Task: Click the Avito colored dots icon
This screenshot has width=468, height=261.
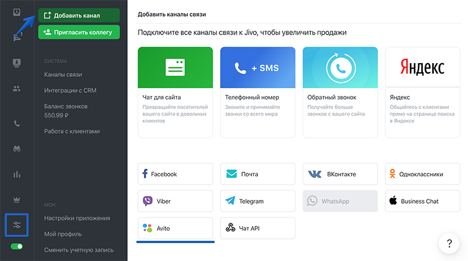Action: point(147,228)
